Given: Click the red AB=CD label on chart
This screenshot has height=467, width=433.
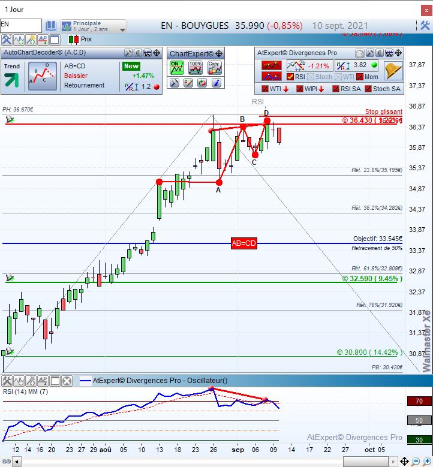Looking at the screenshot, I should [x=244, y=243].
